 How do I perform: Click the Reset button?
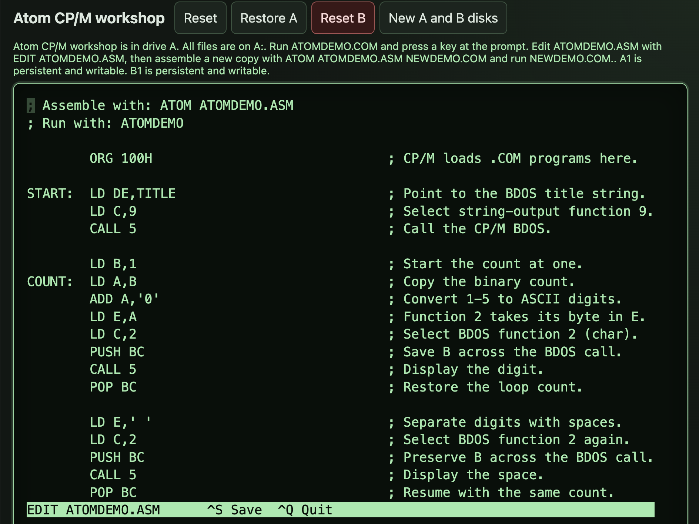click(x=200, y=18)
